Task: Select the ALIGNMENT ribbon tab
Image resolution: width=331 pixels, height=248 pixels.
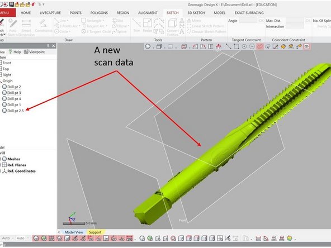Action: click(x=148, y=13)
